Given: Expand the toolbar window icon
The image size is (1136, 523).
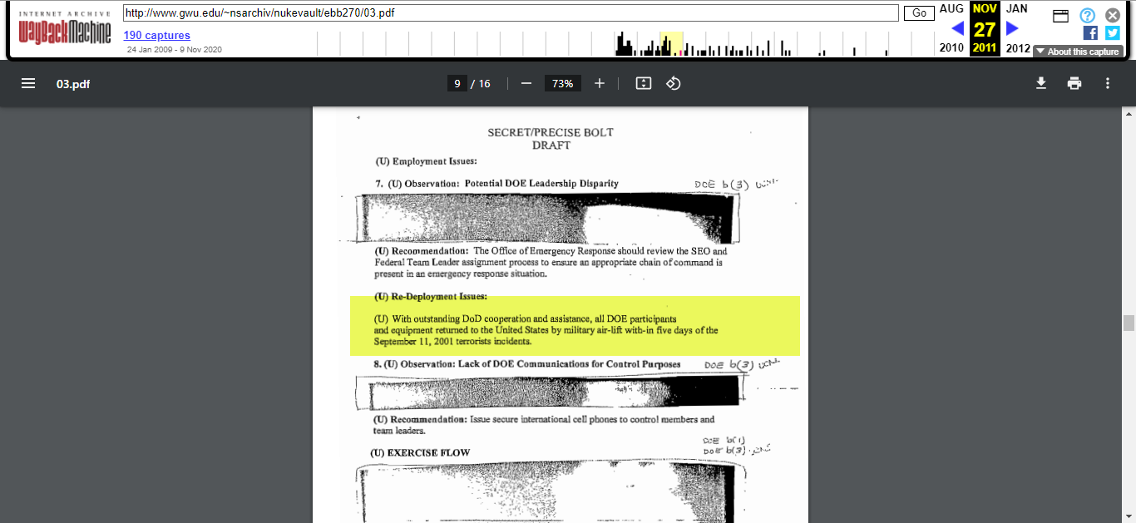Looking at the screenshot, I should coord(1060,16).
